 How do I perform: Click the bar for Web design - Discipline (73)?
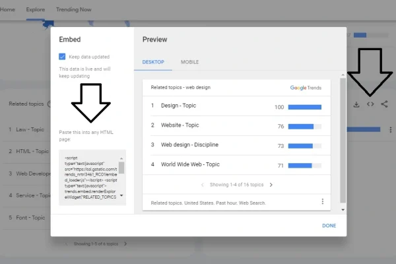tap(305, 146)
